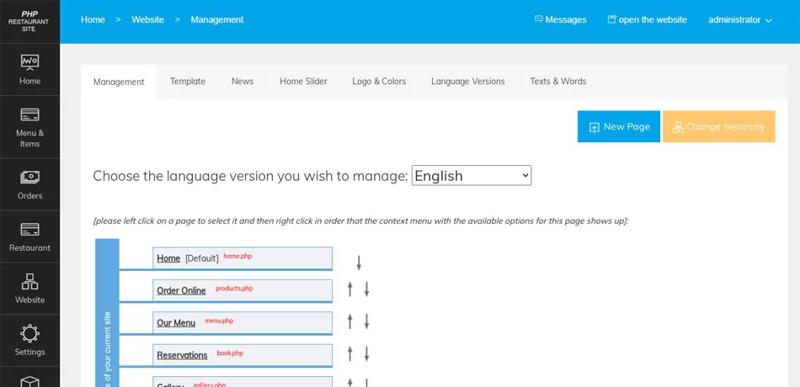Open the Menu & Items sidebar section
This screenshot has height=387, width=800.
[29, 127]
